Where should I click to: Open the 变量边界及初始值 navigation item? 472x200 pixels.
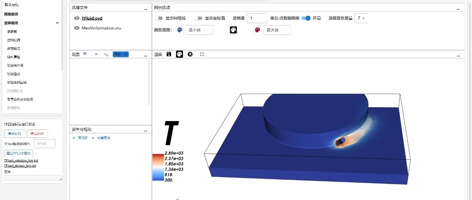(20, 99)
